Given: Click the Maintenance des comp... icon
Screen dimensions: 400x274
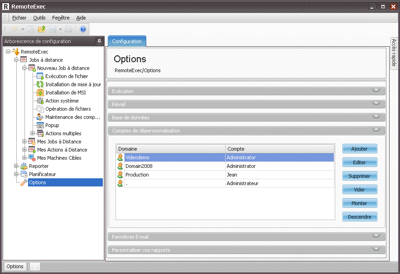Looking at the screenshot, I should (40, 117).
